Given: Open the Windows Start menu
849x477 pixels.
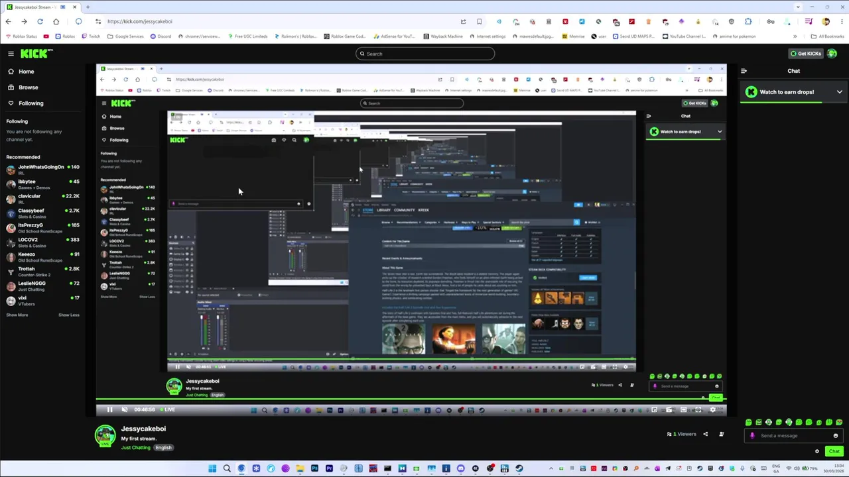Looking at the screenshot, I should [x=212, y=469].
